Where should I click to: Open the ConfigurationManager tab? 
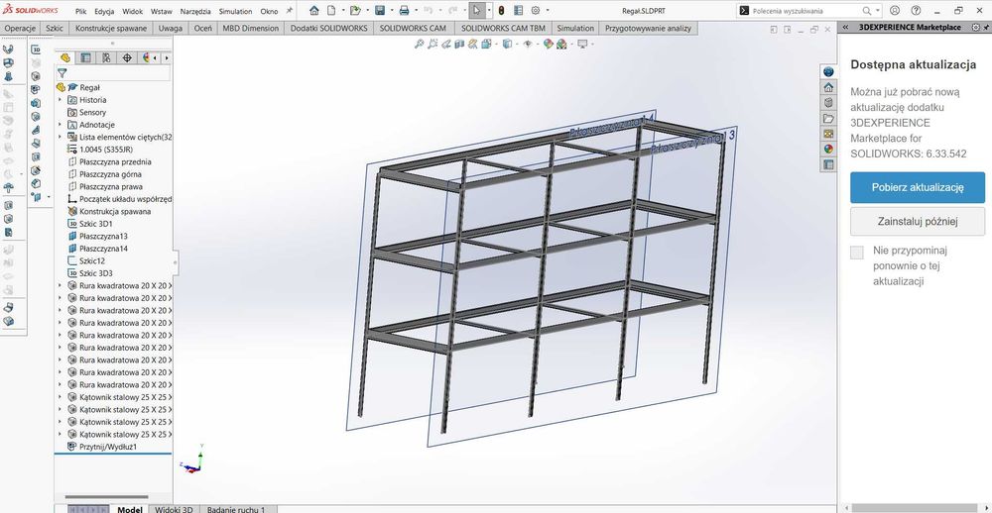click(x=106, y=57)
